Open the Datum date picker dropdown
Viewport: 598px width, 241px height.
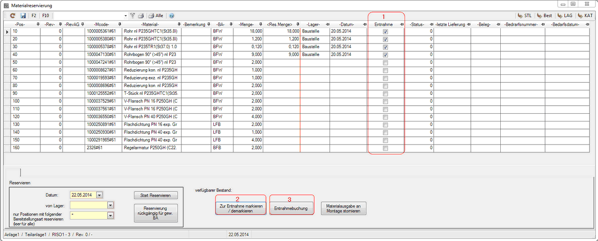point(100,195)
